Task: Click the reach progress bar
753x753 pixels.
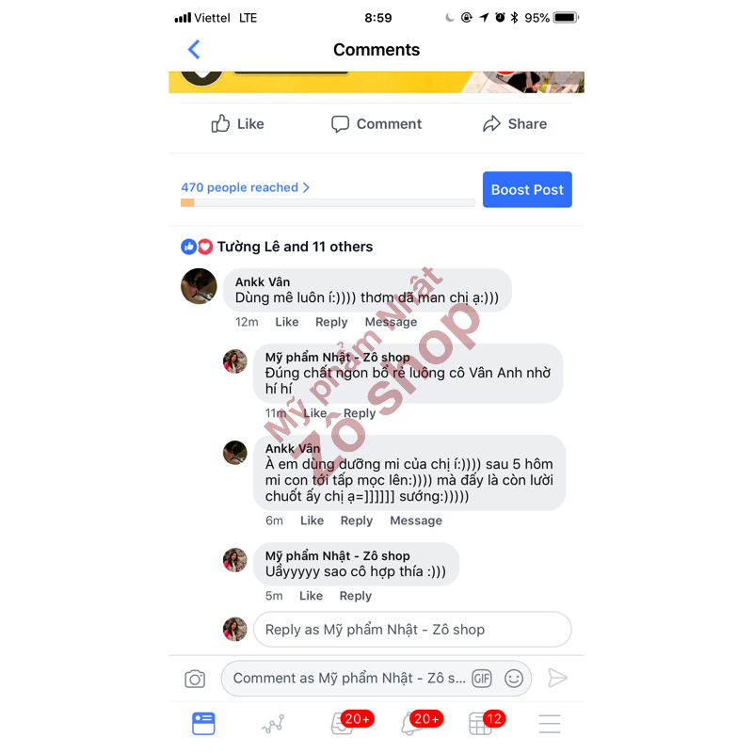Action: click(x=328, y=202)
